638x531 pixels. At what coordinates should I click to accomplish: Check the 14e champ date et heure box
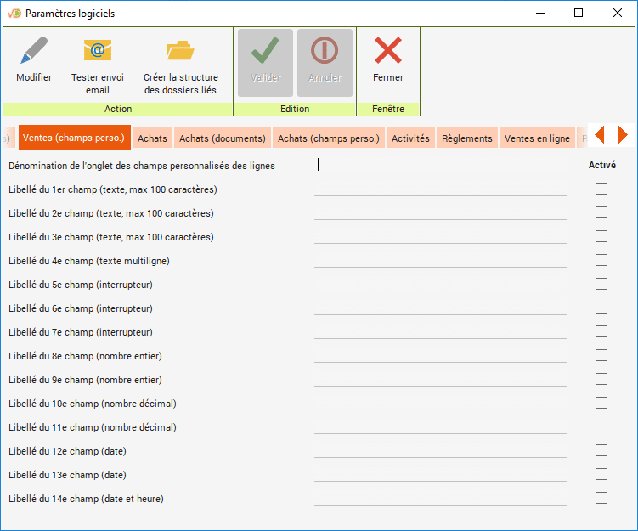pyautogui.click(x=601, y=498)
